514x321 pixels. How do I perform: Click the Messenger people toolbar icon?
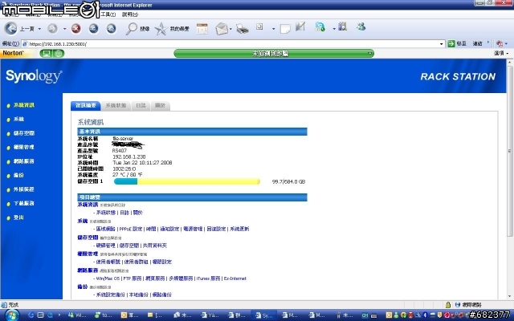pyautogui.click(x=361, y=26)
